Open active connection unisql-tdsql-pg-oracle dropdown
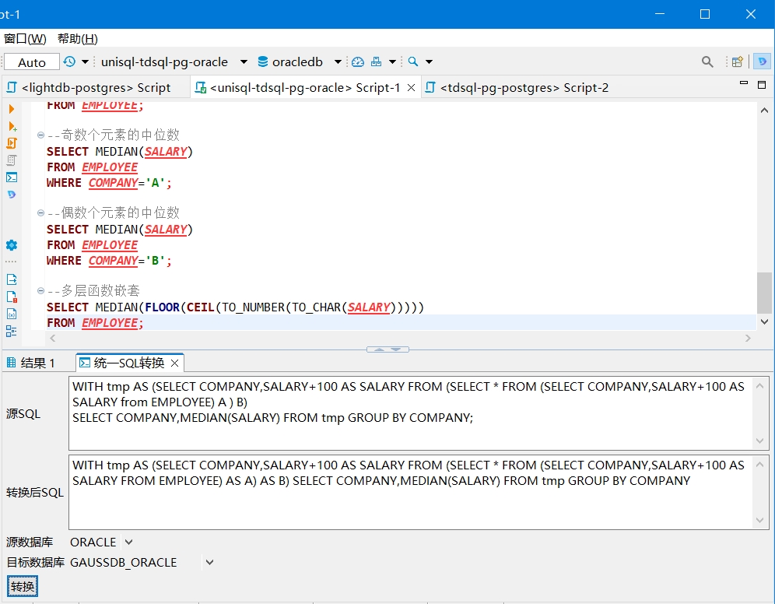The height and width of the screenshot is (604, 775). 244,62
